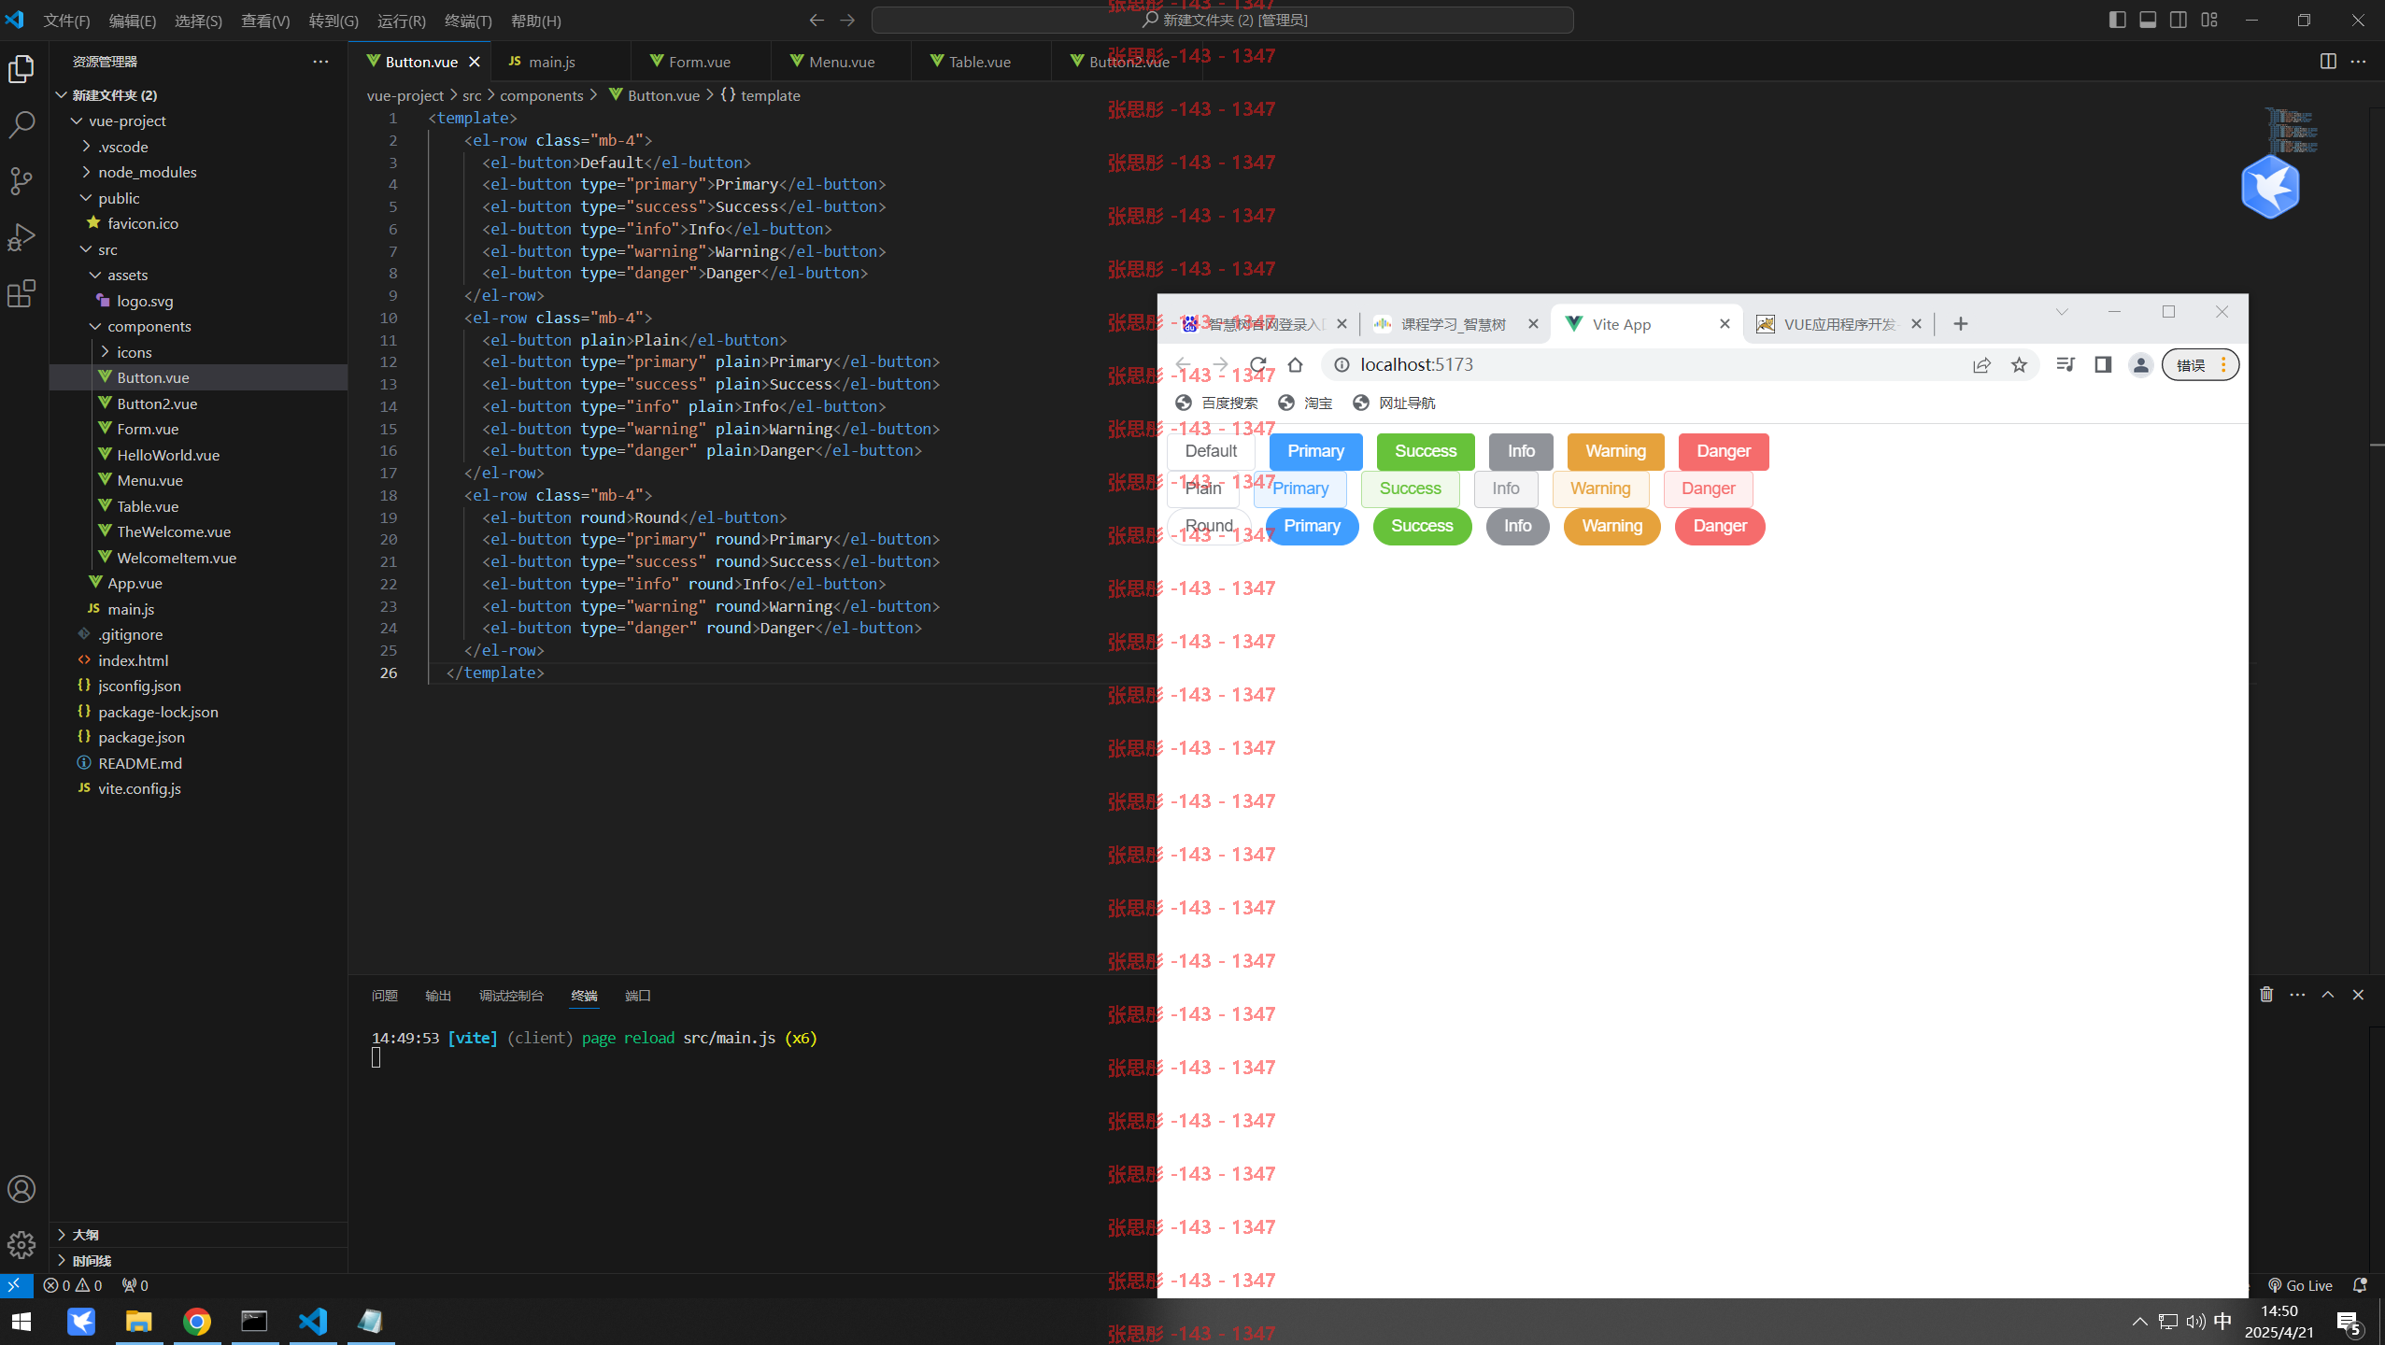Click customize layout button
The height and width of the screenshot is (1345, 2385).
(x=2208, y=20)
